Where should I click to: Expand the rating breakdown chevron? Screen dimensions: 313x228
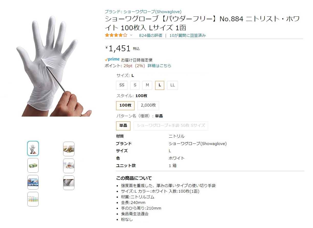coord(131,35)
